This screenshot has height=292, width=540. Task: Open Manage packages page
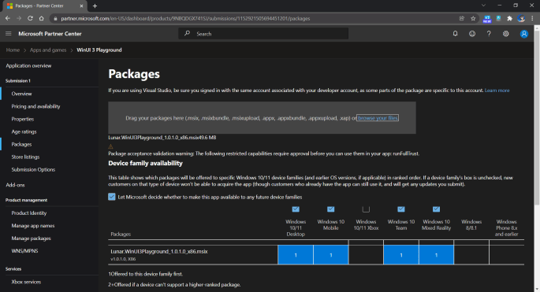(x=31, y=238)
